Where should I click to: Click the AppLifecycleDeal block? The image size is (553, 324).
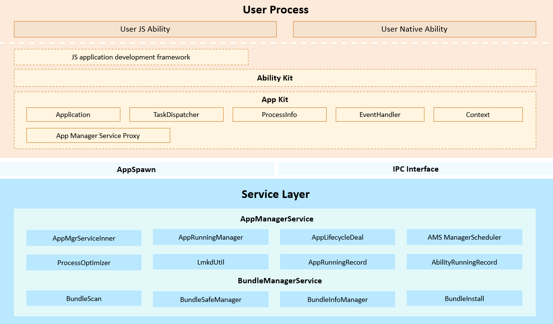pyautogui.click(x=338, y=237)
